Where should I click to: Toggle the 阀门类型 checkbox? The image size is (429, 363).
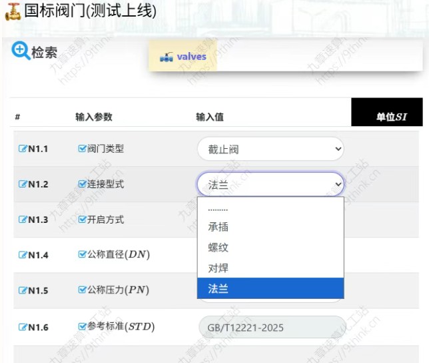click(83, 149)
